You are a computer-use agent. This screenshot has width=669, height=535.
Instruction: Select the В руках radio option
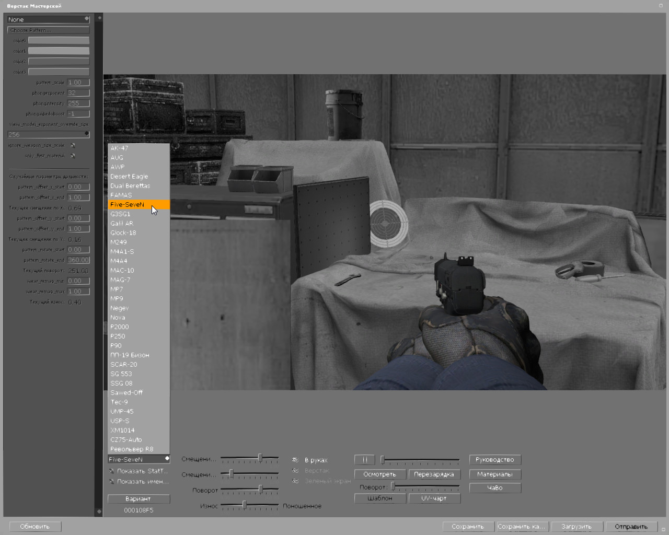(x=295, y=460)
